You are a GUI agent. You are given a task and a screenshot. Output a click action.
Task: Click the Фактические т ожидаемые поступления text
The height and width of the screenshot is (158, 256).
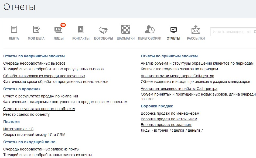tap(65, 102)
